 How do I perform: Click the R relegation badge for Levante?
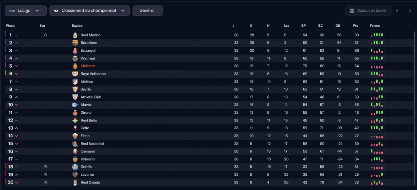point(46,175)
